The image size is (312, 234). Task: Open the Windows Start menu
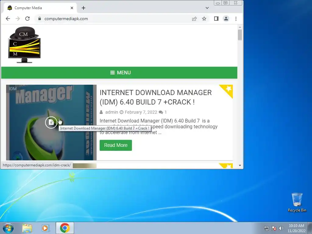[x=8, y=228]
